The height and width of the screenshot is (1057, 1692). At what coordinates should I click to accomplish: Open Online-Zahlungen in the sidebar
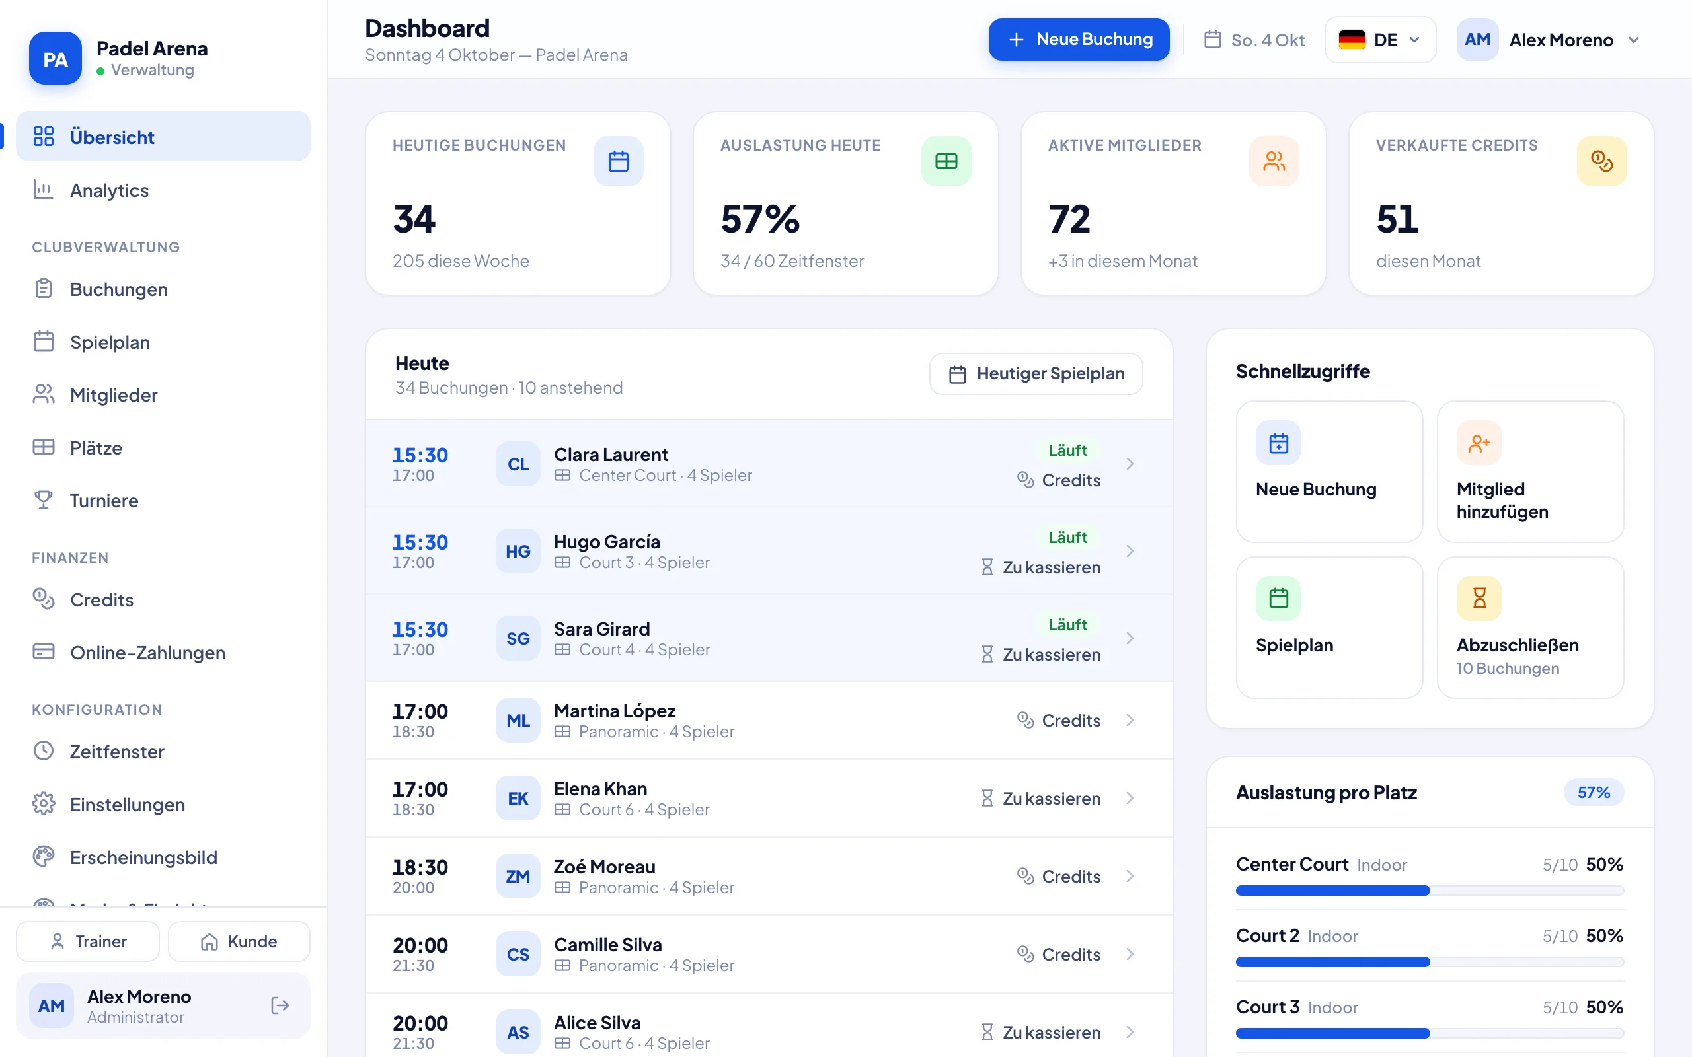163,652
